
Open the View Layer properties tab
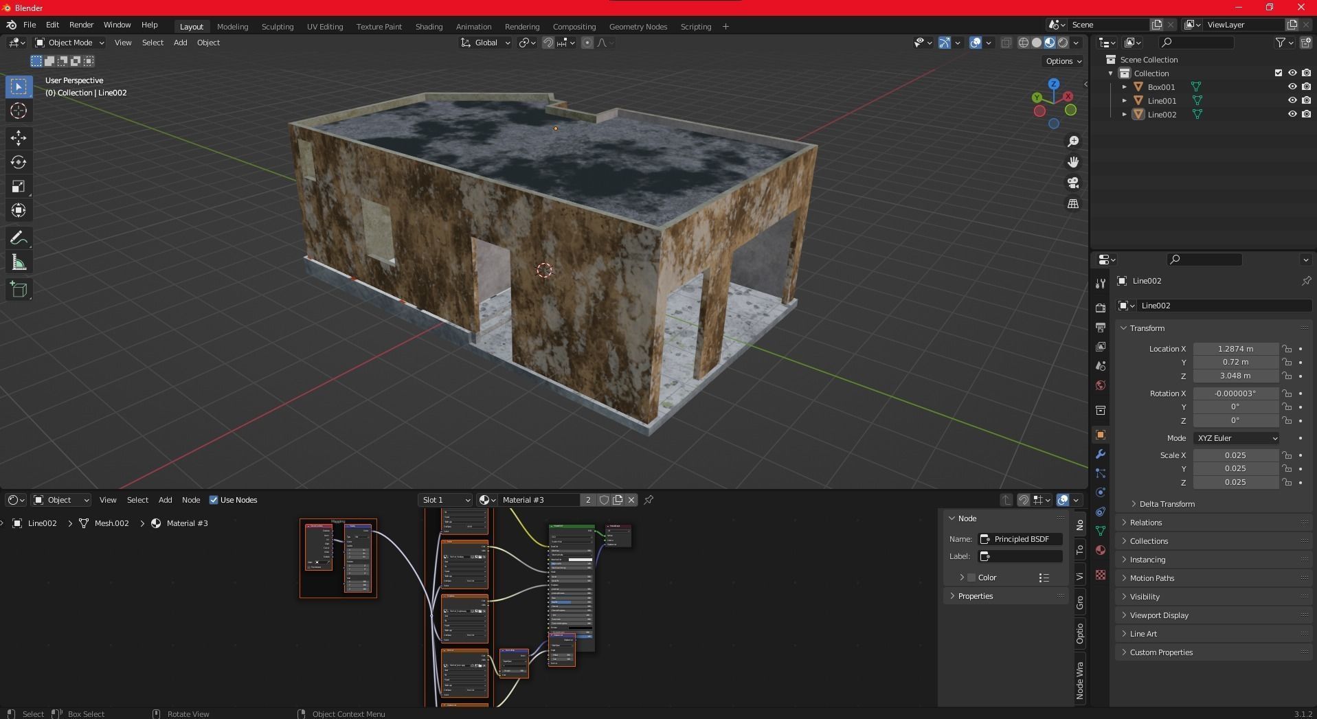point(1101,346)
